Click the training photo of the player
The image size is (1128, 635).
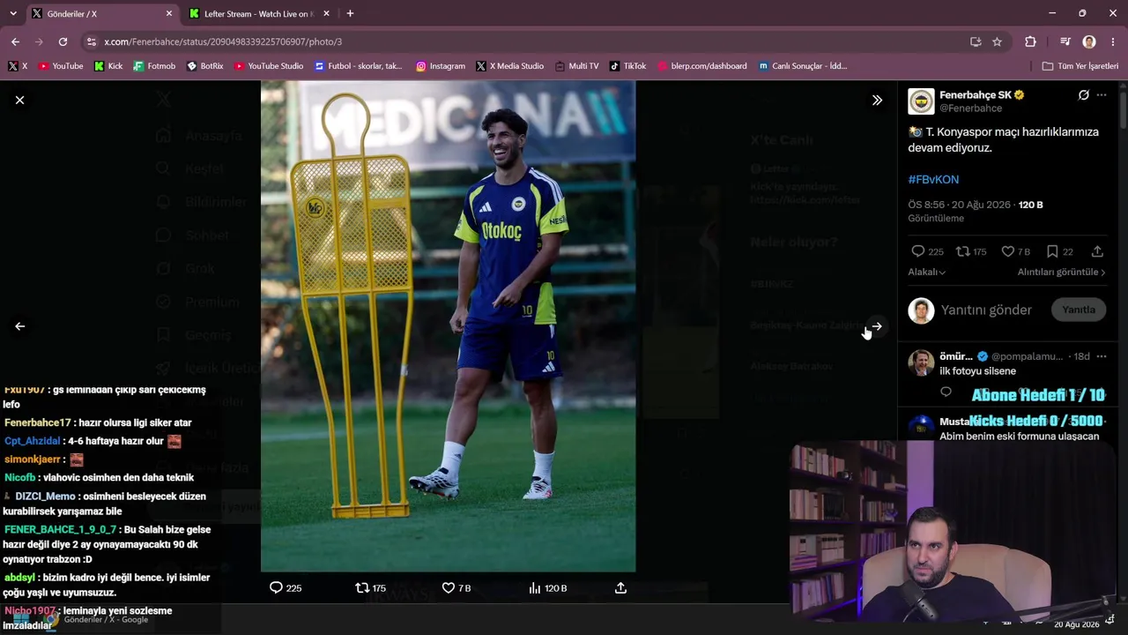tap(448, 326)
